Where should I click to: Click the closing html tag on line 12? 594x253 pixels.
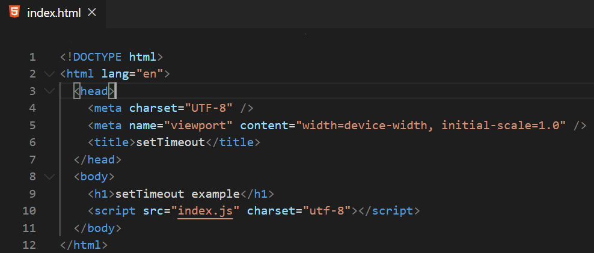click(x=84, y=245)
